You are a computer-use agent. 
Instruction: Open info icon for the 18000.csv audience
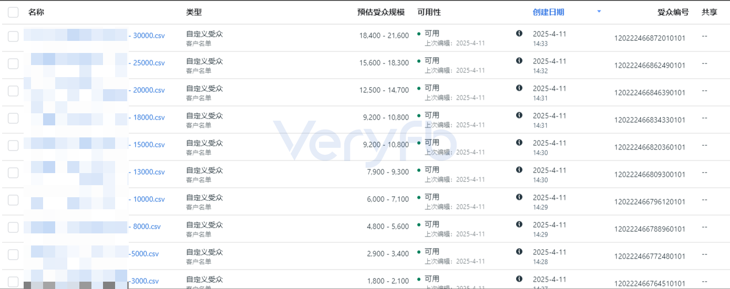519,115
